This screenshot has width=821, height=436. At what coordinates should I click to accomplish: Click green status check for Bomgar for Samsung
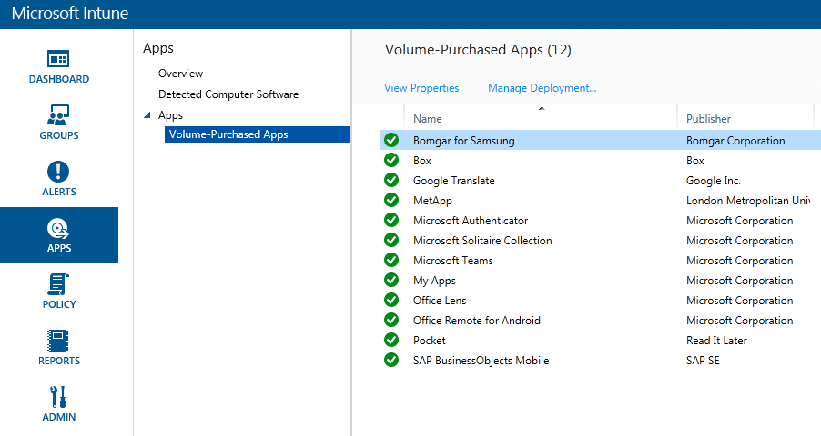click(x=391, y=140)
